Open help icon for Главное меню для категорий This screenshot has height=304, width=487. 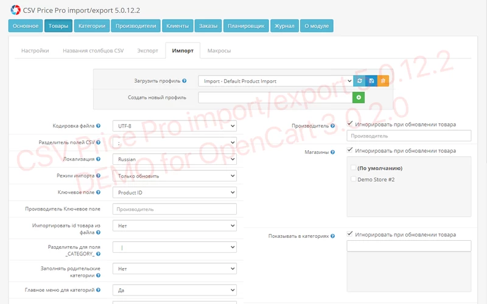[x=98, y=290]
